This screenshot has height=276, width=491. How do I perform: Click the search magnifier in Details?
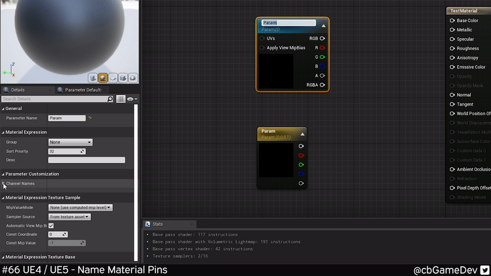(x=110, y=99)
